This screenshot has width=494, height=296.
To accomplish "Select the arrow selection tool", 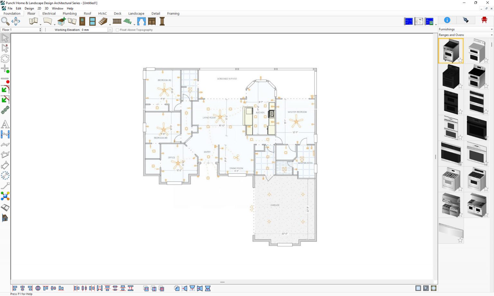I will pyautogui.click(x=5, y=38).
